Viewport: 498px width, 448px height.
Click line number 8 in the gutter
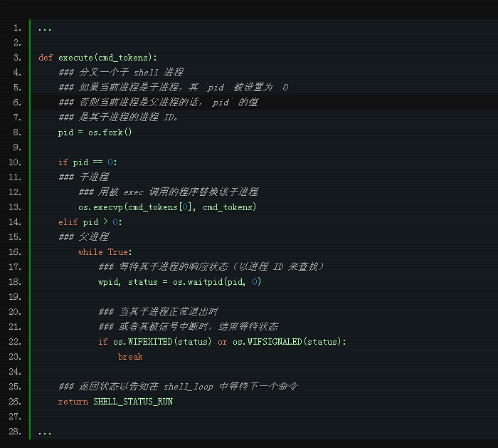coord(17,132)
